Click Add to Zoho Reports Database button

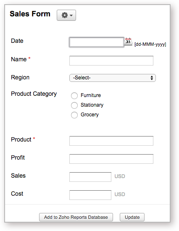click(x=76, y=217)
